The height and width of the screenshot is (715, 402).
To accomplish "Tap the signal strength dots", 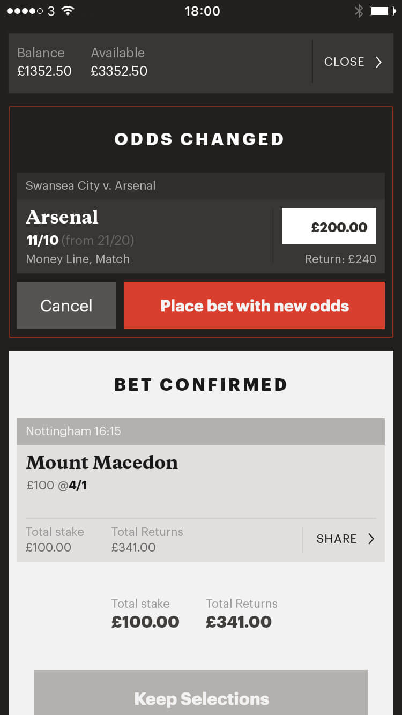I will coord(25,11).
